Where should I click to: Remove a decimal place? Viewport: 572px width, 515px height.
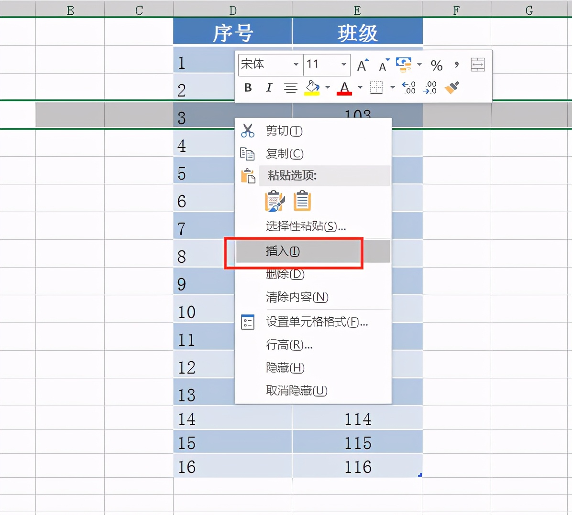430,87
